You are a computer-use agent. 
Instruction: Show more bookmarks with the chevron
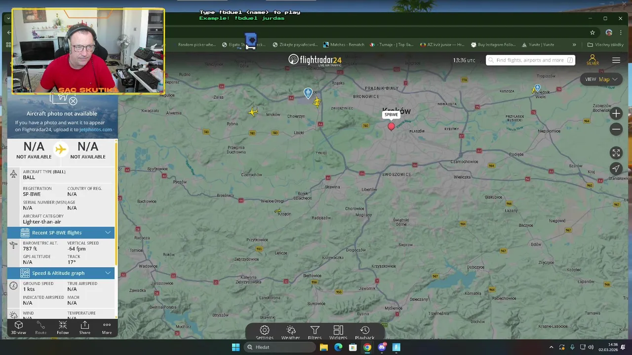point(574,44)
